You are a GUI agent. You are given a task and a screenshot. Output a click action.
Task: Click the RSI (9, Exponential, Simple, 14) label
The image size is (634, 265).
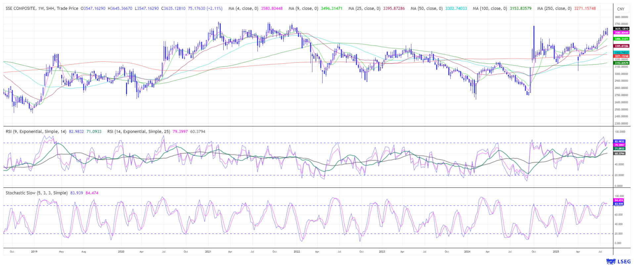(x=36, y=131)
